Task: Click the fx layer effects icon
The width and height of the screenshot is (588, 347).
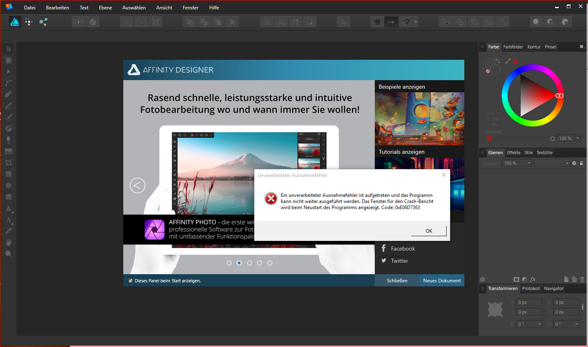Action: pyautogui.click(x=533, y=279)
